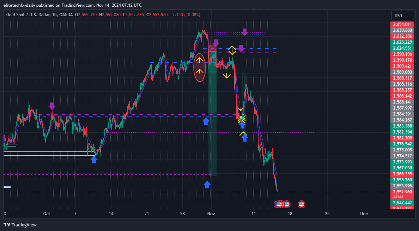Click the 21 date label on time axis
This screenshot has height=231, width=419.
click(147, 214)
